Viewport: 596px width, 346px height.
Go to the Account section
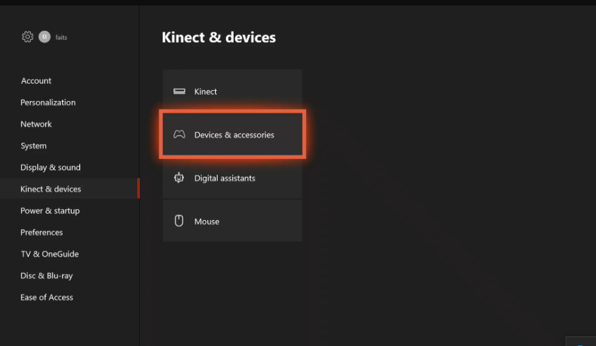pyautogui.click(x=36, y=80)
